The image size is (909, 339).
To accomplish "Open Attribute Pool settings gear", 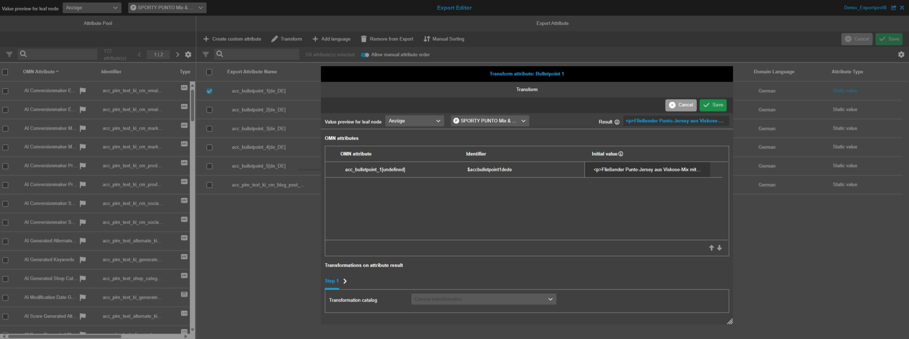I will [188, 55].
